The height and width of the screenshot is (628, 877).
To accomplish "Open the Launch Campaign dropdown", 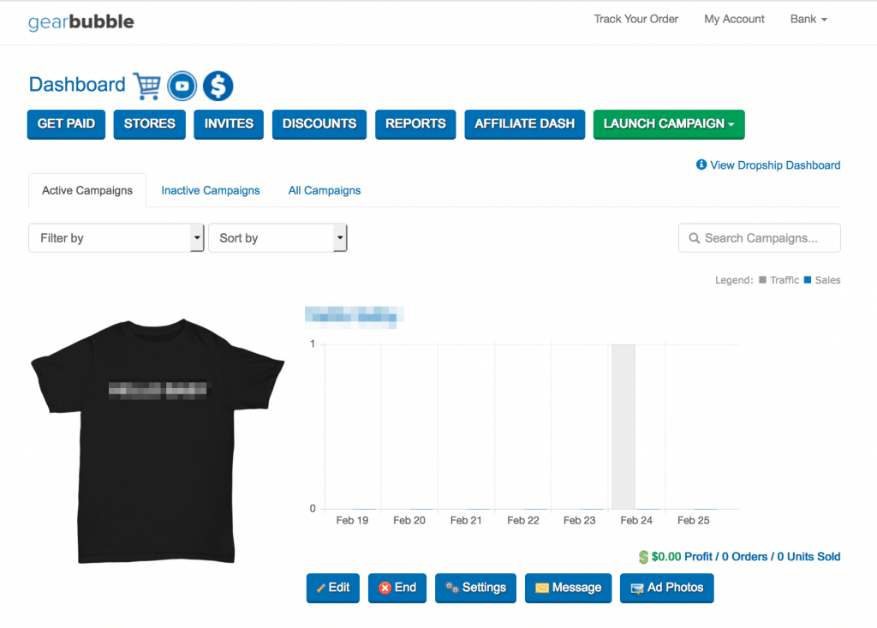I will [668, 124].
